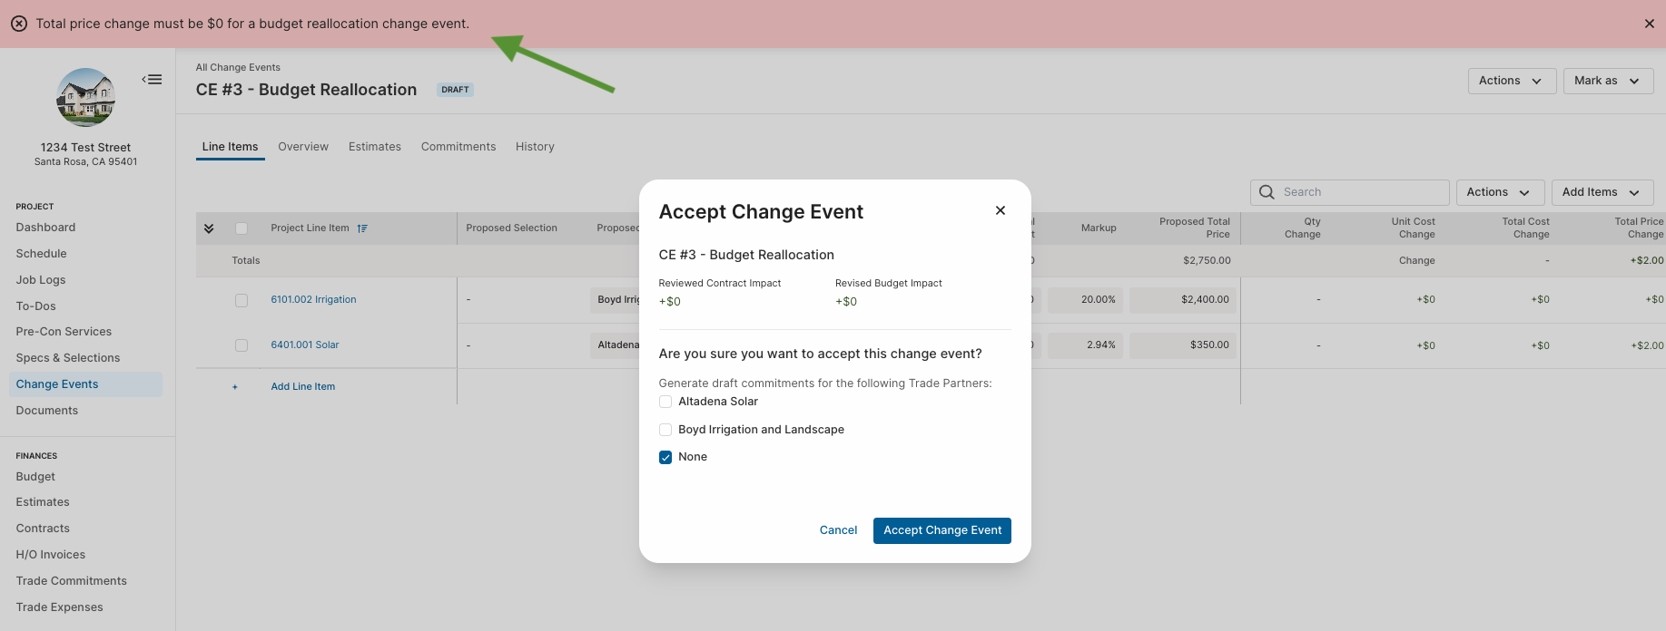This screenshot has width=1666, height=631.
Task: Switch to Line Items tab
Action: tap(231, 147)
